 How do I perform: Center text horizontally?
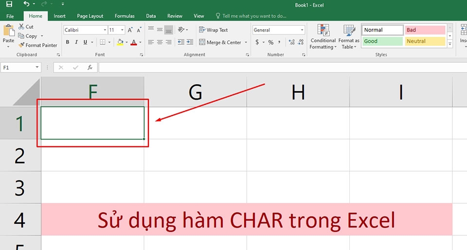(160, 42)
